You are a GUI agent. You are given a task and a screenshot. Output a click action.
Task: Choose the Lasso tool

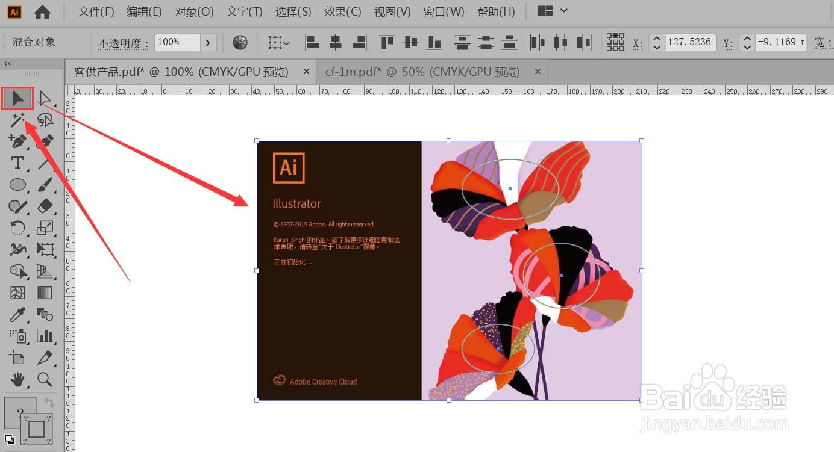(45, 120)
